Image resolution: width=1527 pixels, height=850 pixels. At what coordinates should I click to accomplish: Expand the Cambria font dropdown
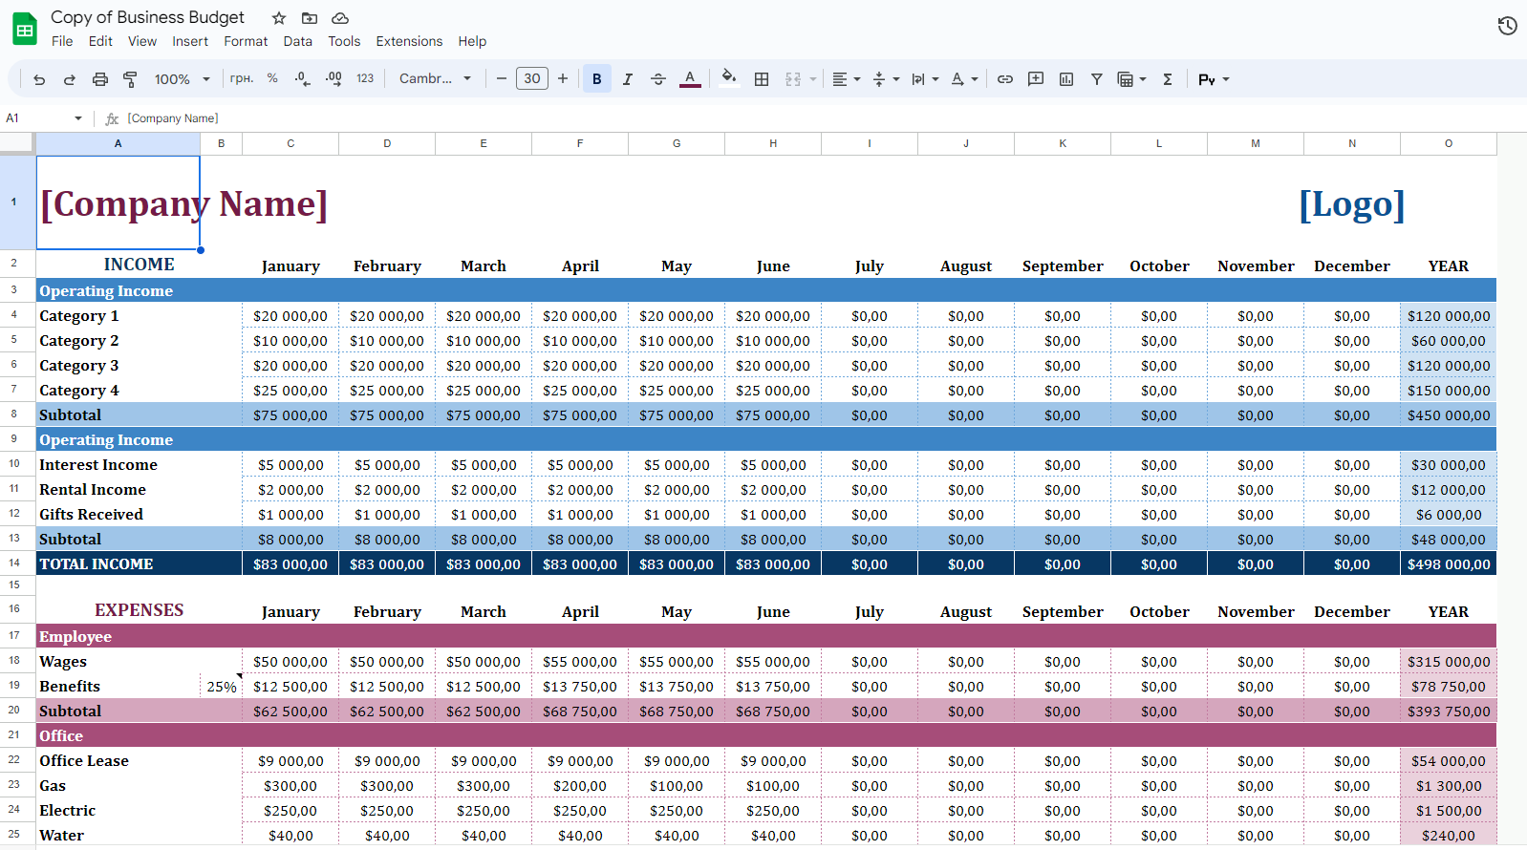pos(436,79)
